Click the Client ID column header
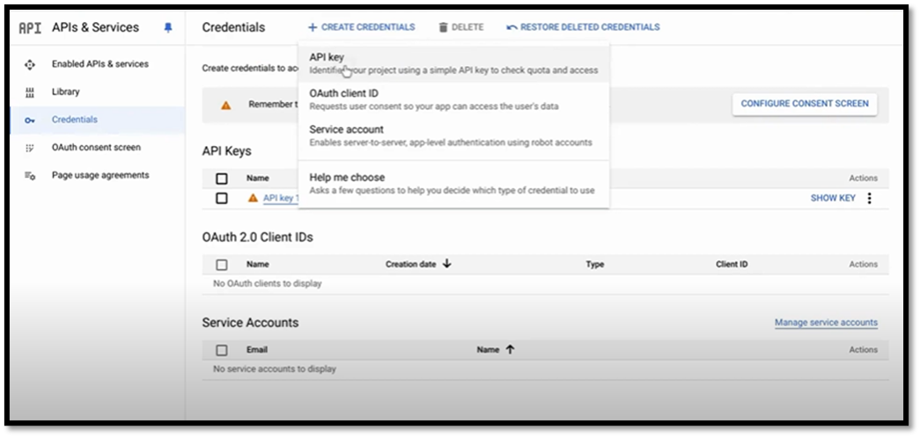This screenshot has width=920, height=437. click(x=732, y=264)
